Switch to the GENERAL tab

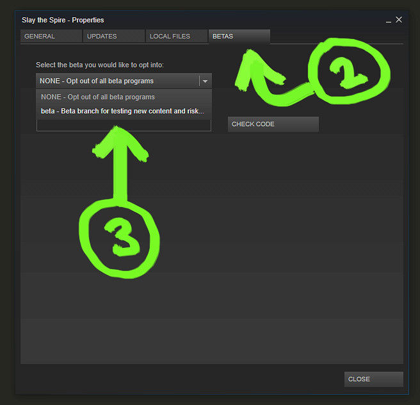(x=51, y=36)
